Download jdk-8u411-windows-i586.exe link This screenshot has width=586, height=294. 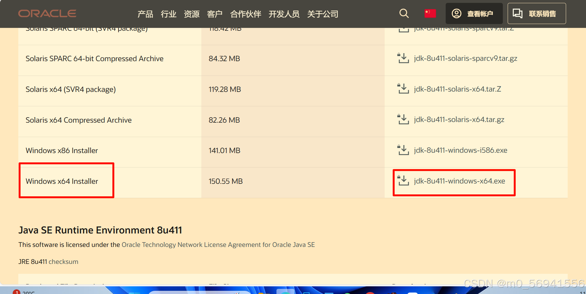460,150
